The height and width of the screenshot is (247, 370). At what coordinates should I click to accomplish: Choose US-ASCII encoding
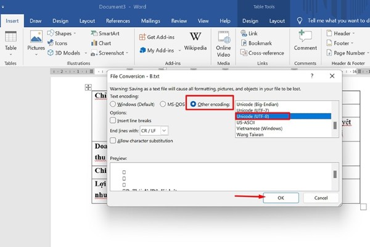[283, 122]
